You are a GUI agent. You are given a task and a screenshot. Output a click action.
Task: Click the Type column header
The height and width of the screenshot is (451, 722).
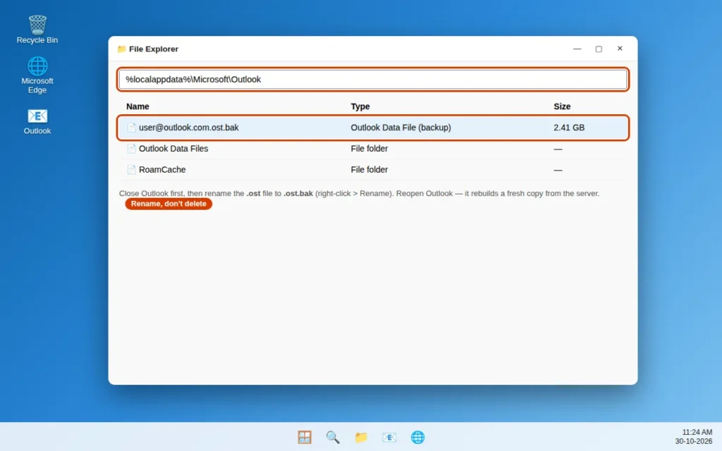(360, 106)
